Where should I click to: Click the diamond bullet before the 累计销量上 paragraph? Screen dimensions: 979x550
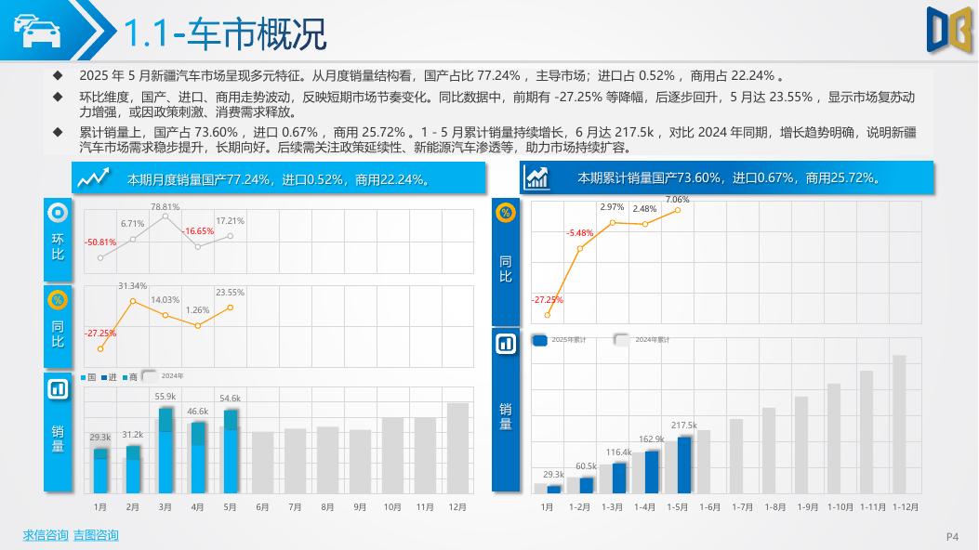58,132
